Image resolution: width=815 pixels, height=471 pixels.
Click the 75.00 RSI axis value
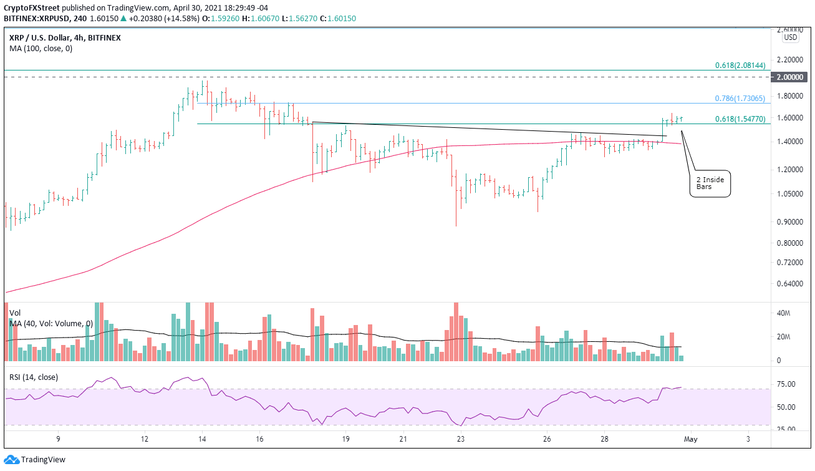(x=786, y=384)
